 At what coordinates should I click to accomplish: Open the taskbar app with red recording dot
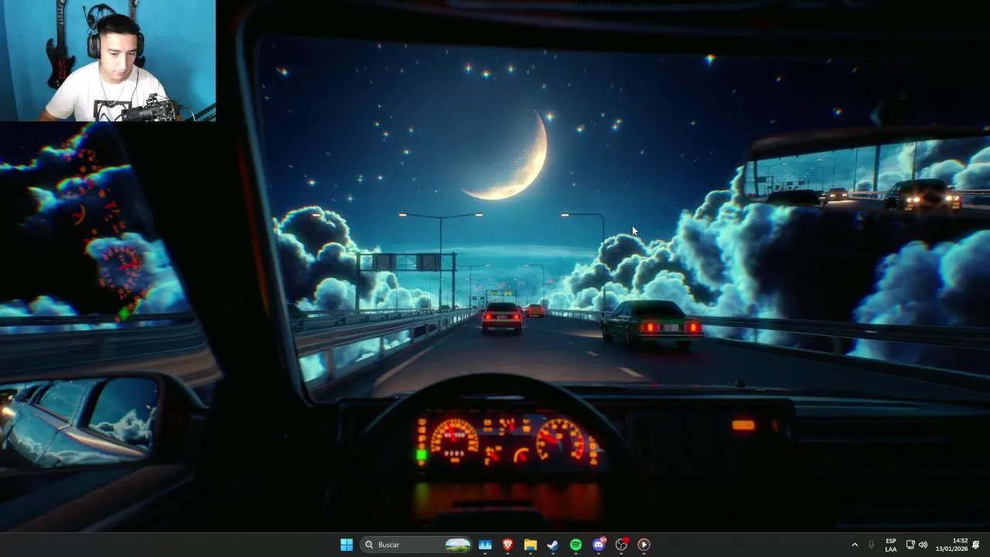point(621,545)
